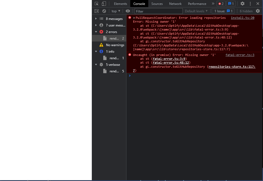The width and height of the screenshot is (263, 181).
Task: Click the create live expression eye icon
Action: click(127, 11)
